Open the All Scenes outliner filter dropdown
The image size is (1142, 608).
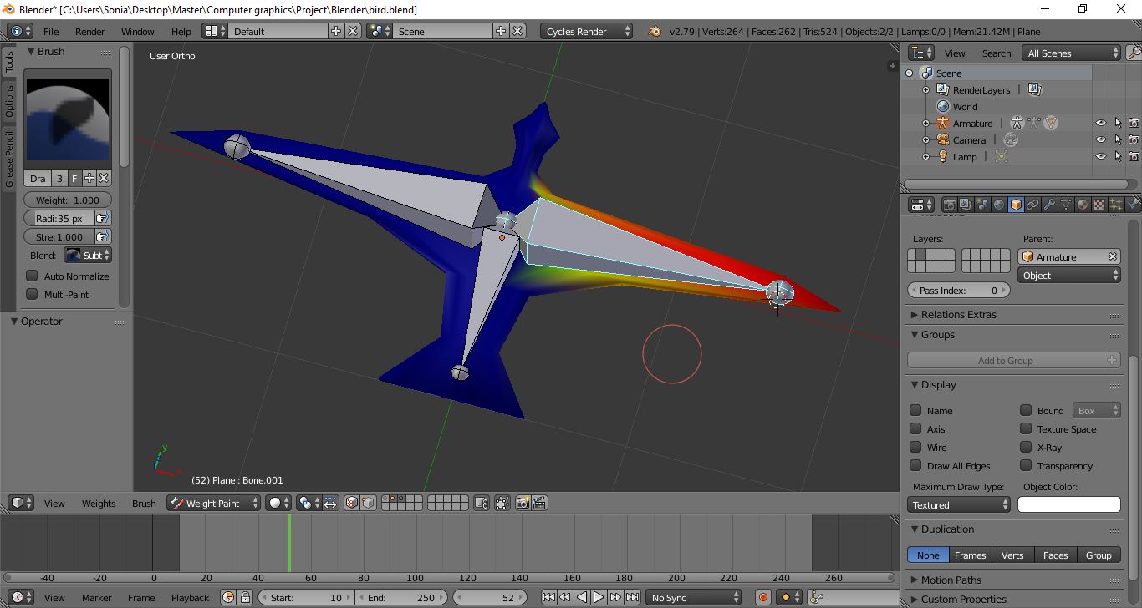pyautogui.click(x=1072, y=53)
